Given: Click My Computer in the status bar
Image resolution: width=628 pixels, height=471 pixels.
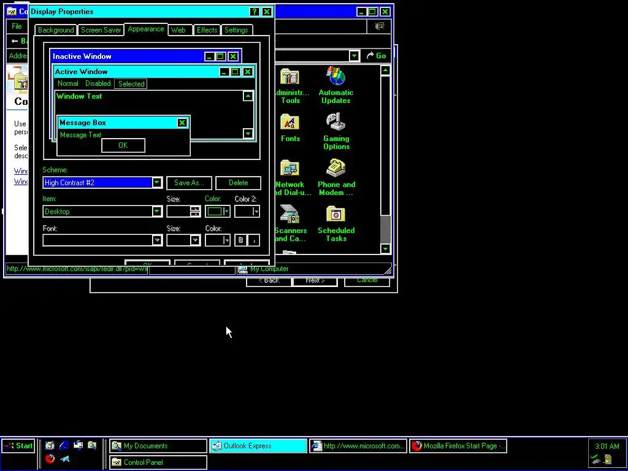Looking at the screenshot, I should (269, 269).
